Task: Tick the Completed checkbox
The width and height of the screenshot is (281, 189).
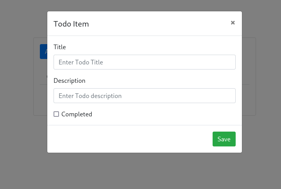Action: click(x=56, y=114)
